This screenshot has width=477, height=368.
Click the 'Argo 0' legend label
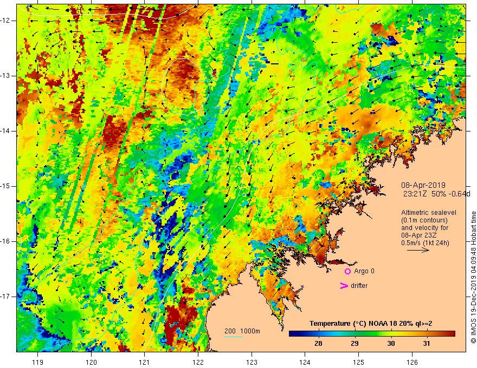[x=364, y=271]
